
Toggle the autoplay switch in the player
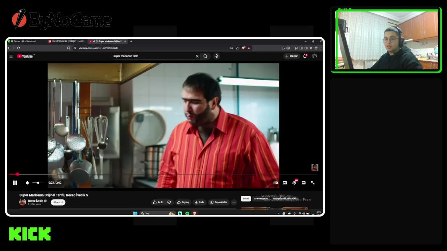click(276, 183)
